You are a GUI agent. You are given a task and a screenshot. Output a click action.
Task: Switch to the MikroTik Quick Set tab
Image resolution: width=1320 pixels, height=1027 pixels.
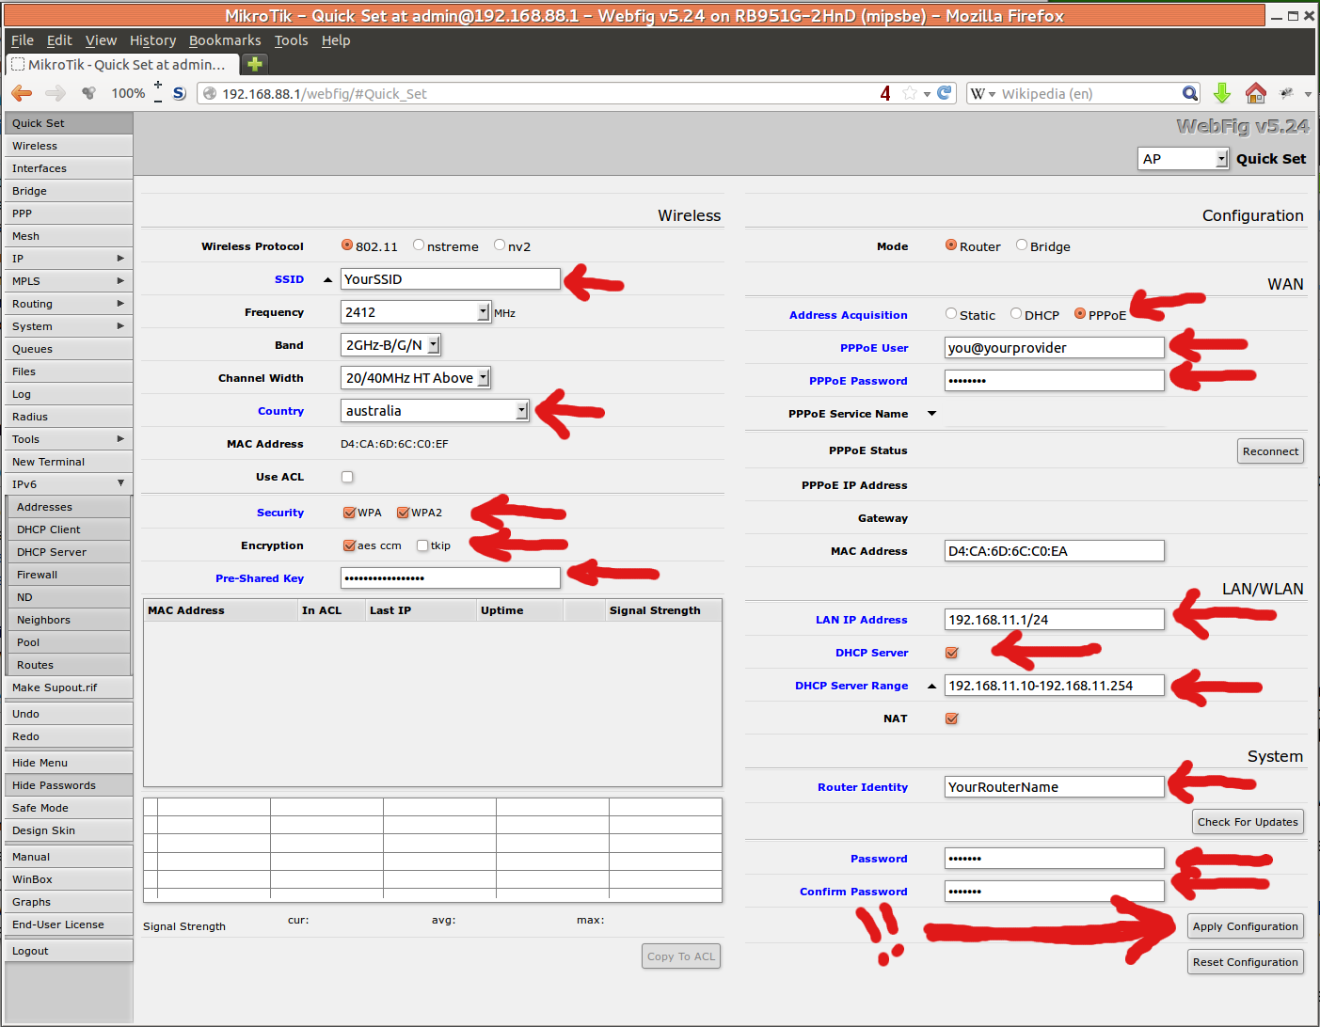pyautogui.click(x=122, y=64)
